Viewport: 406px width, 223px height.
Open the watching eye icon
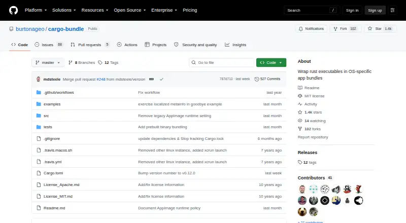[300, 121]
